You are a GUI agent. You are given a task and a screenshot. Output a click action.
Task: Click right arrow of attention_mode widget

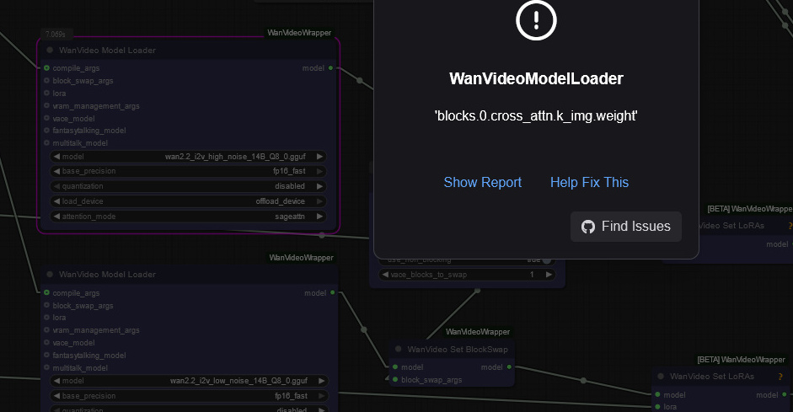(x=319, y=217)
